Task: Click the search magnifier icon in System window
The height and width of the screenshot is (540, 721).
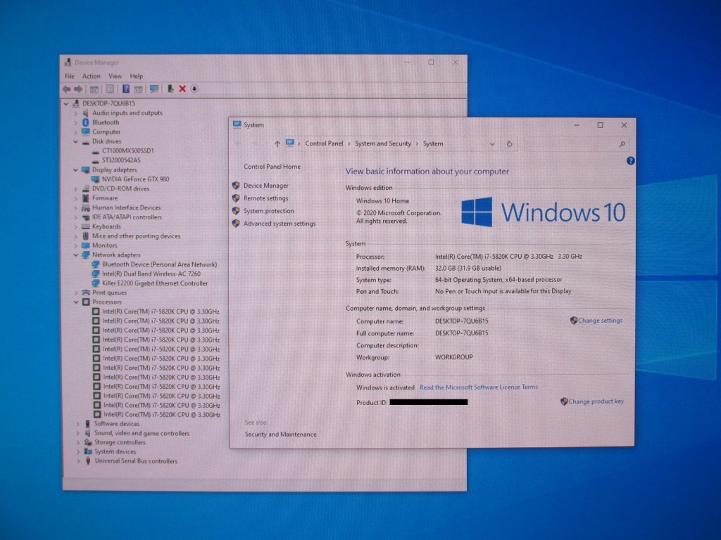Action: tap(622, 144)
